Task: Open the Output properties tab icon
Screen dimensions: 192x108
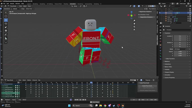Action: [160, 33]
